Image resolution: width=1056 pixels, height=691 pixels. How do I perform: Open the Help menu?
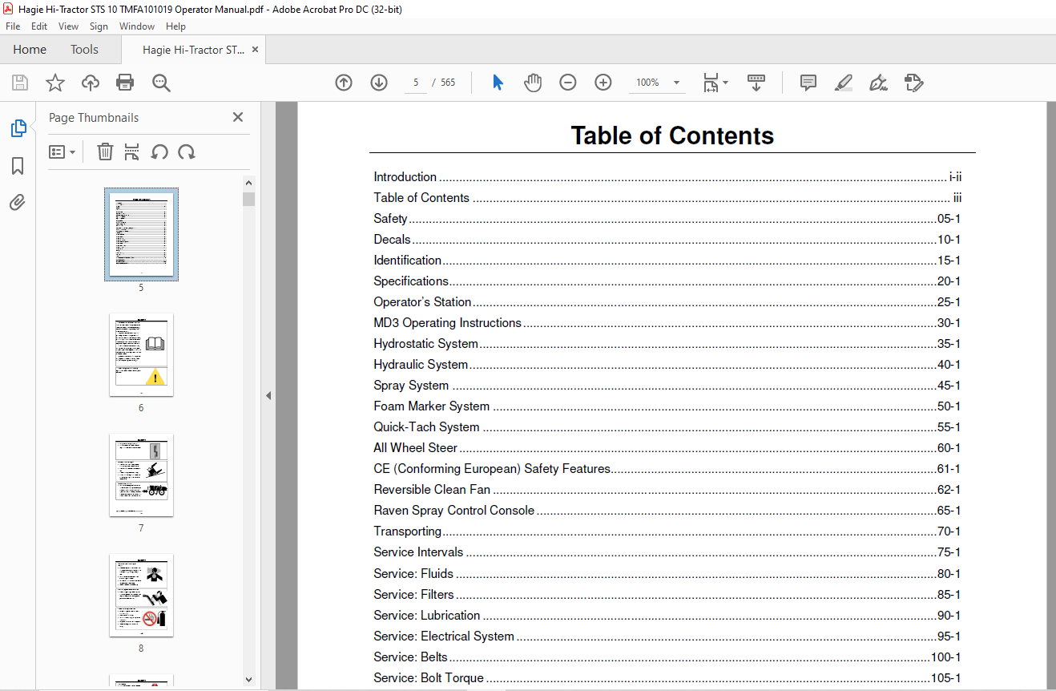pos(175,26)
